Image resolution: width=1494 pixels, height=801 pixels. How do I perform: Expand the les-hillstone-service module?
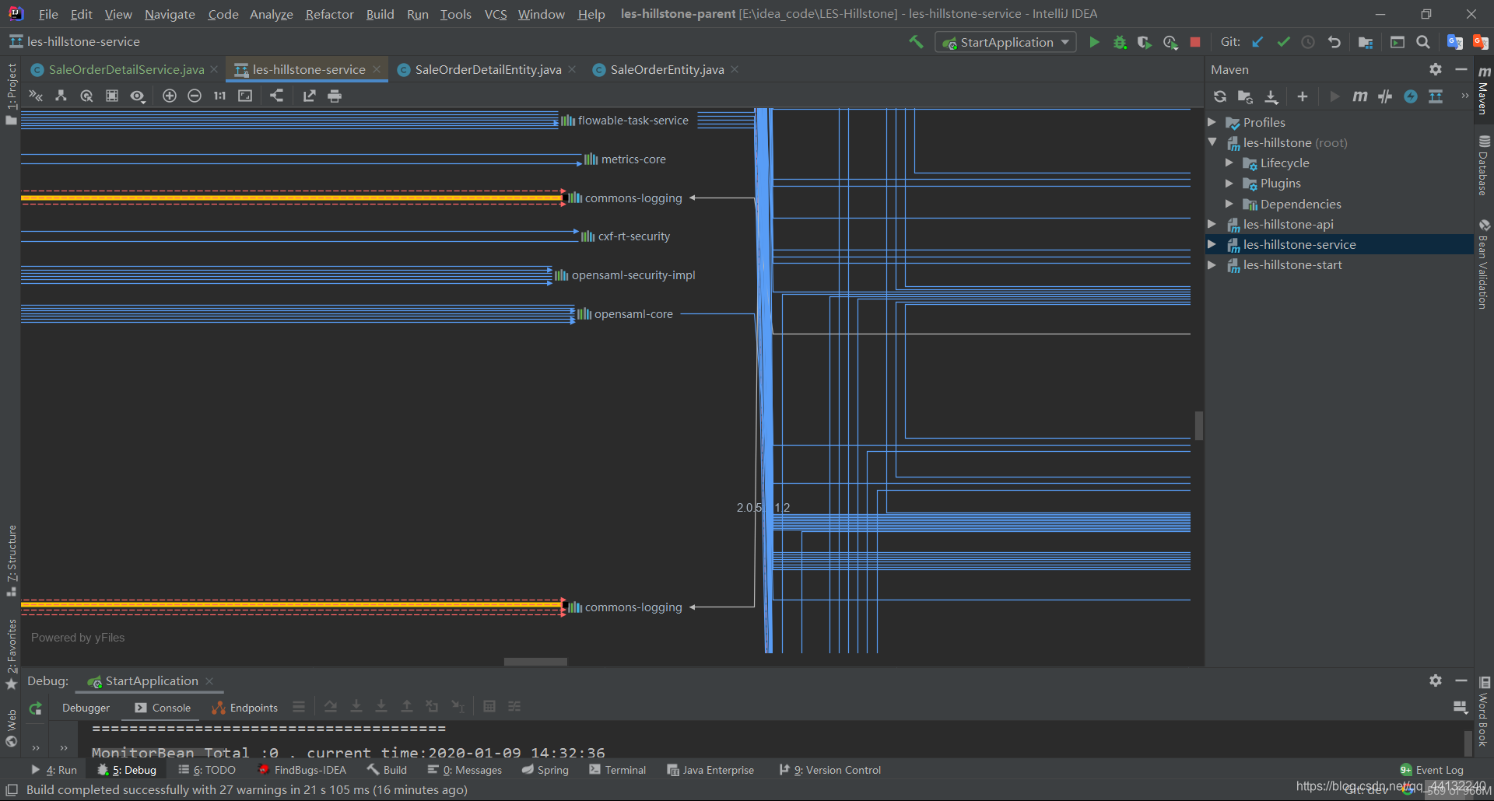click(x=1212, y=244)
